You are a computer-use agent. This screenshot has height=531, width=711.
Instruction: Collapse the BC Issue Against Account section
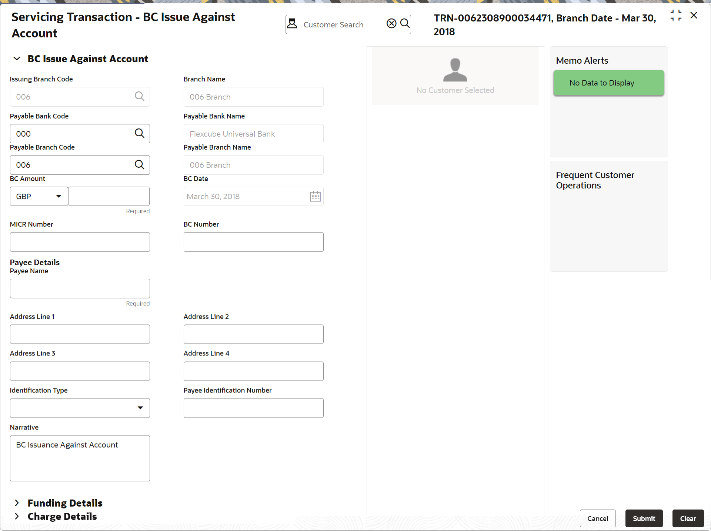pos(17,59)
